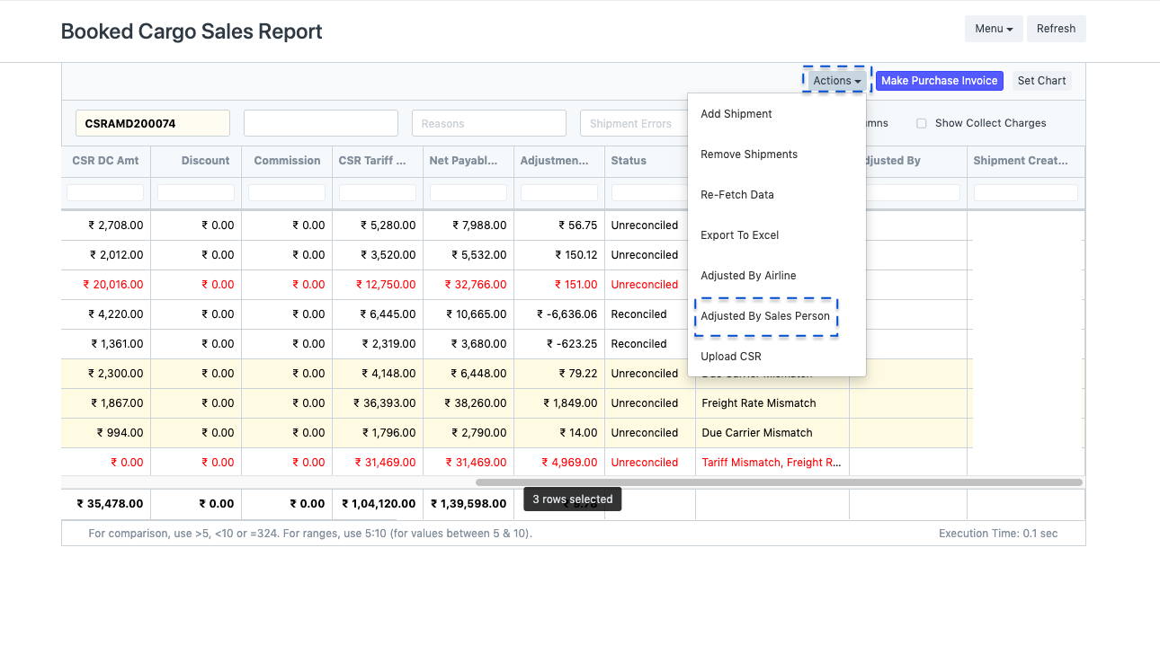1160x645 pixels.
Task: Select the ₹ 2,012.00 cell
Action: click(106, 255)
